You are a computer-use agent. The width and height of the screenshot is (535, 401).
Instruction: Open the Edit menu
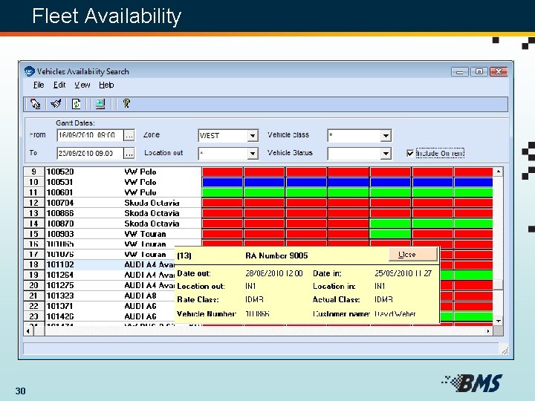tap(59, 85)
